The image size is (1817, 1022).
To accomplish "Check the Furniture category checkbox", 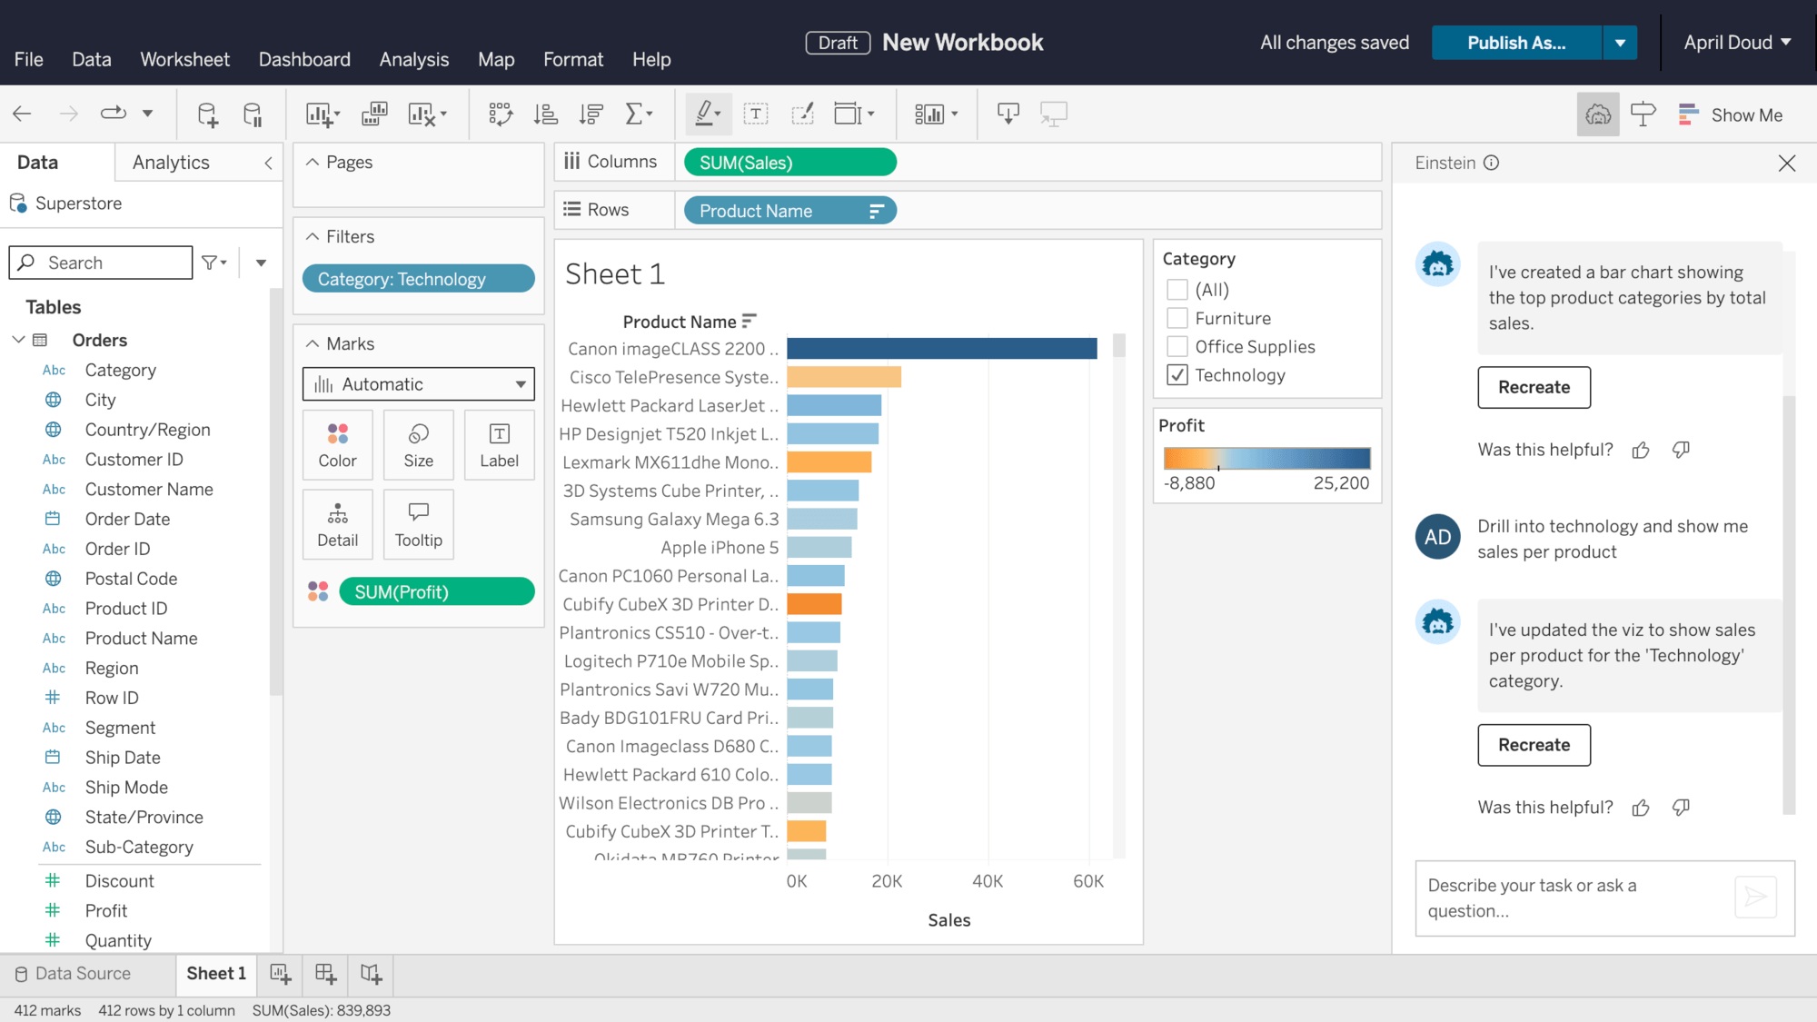I will [x=1177, y=319].
